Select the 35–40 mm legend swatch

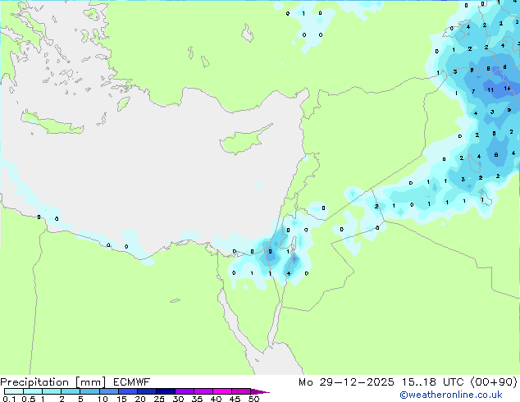pos(203,391)
